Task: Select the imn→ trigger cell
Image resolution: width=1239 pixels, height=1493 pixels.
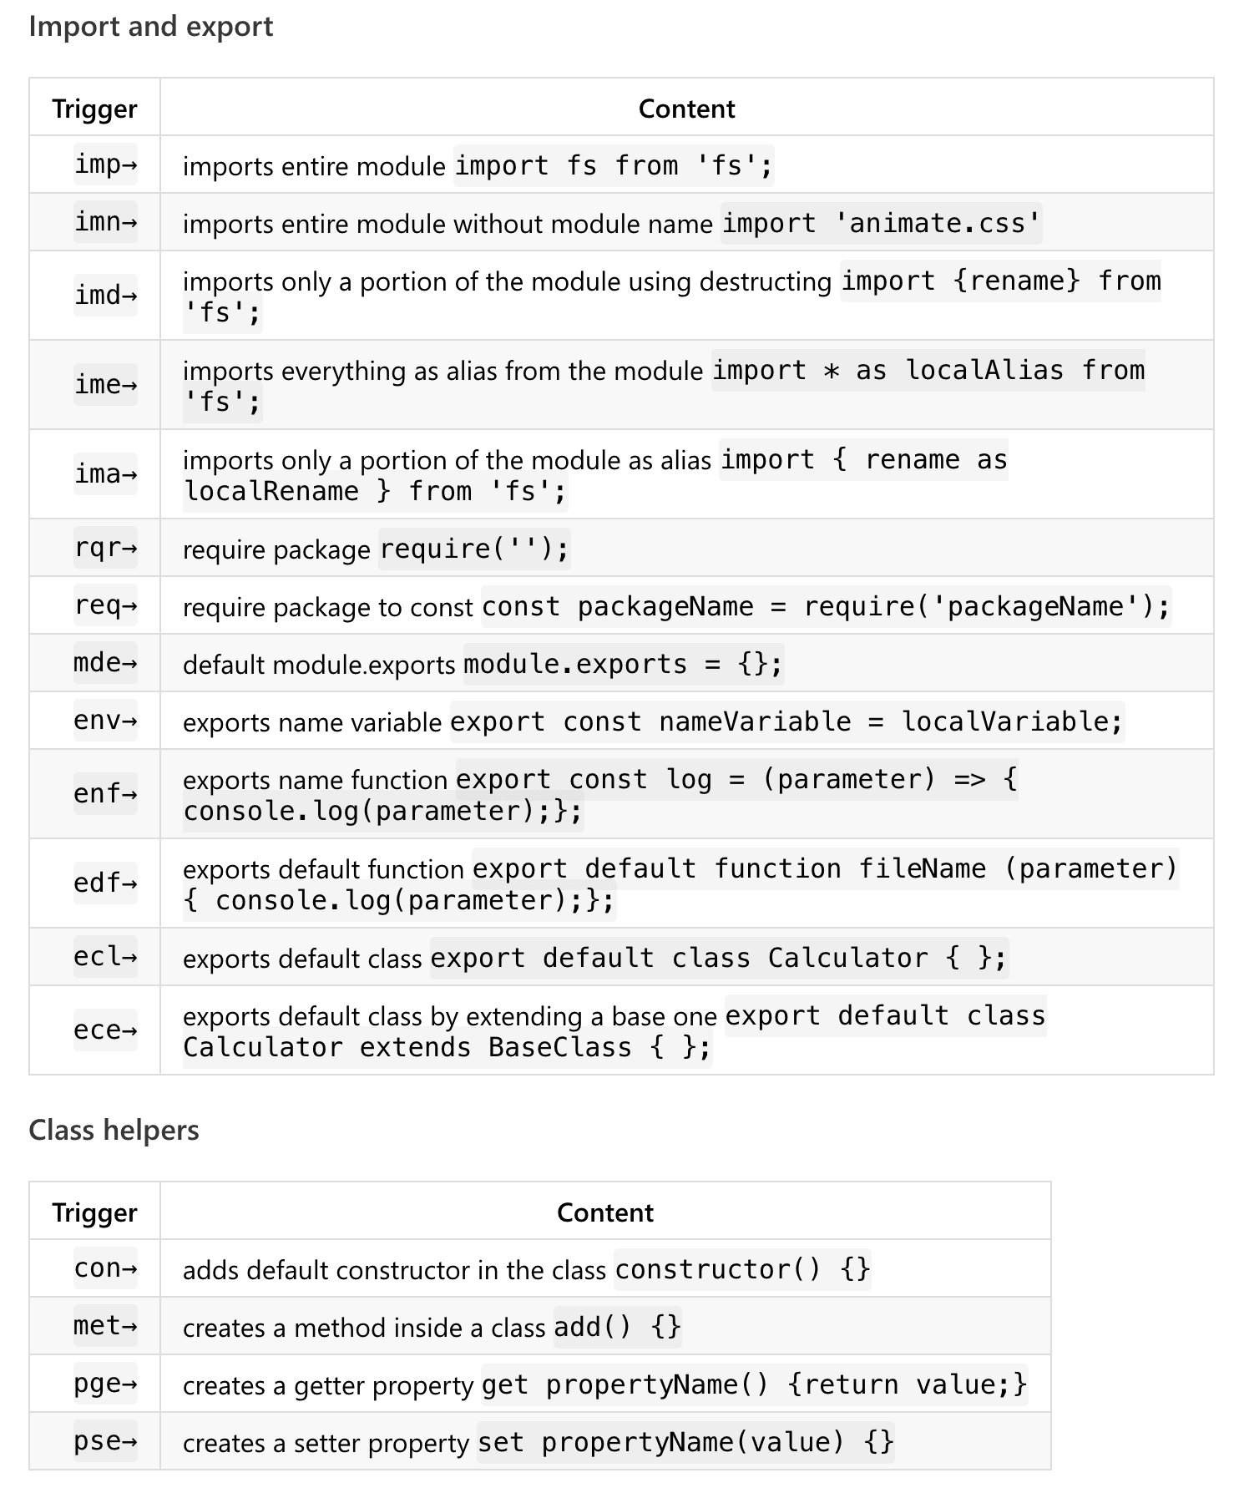Action: [x=105, y=222]
